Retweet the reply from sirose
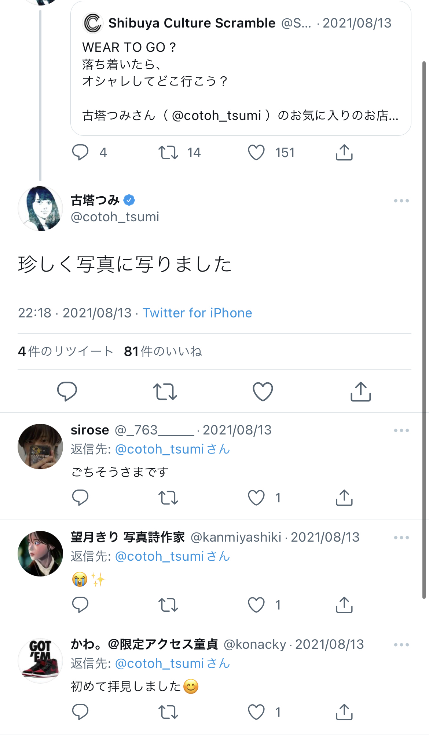Image resolution: width=429 pixels, height=735 pixels. (x=168, y=498)
